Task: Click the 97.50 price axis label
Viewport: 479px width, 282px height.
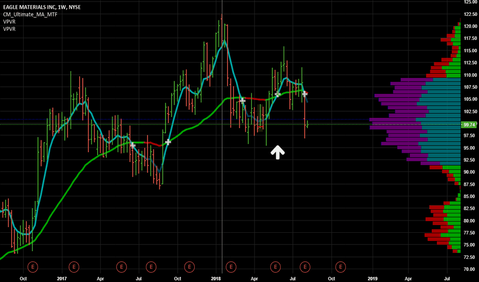Action: pos(470,135)
